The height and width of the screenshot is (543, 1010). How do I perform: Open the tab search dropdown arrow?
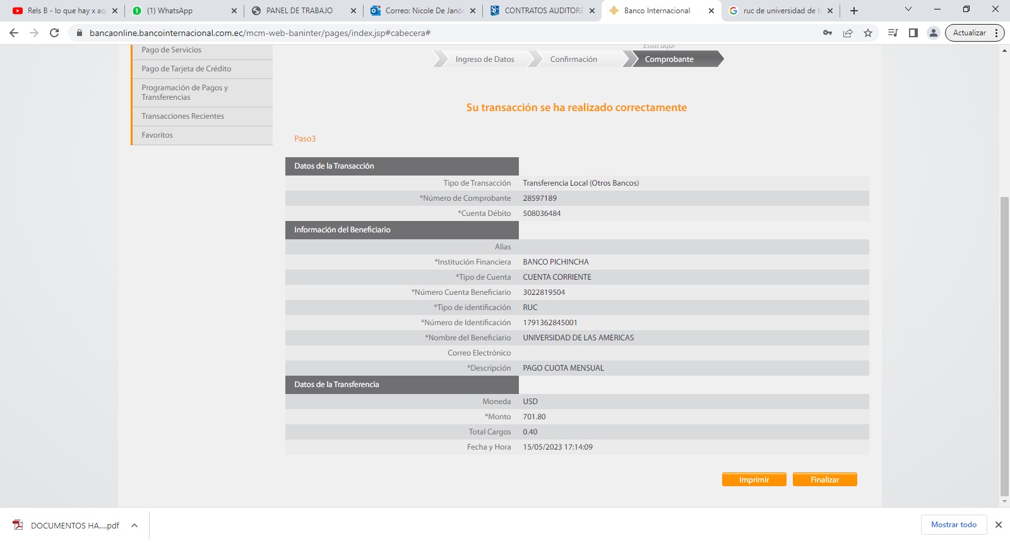click(x=908, y=9)
